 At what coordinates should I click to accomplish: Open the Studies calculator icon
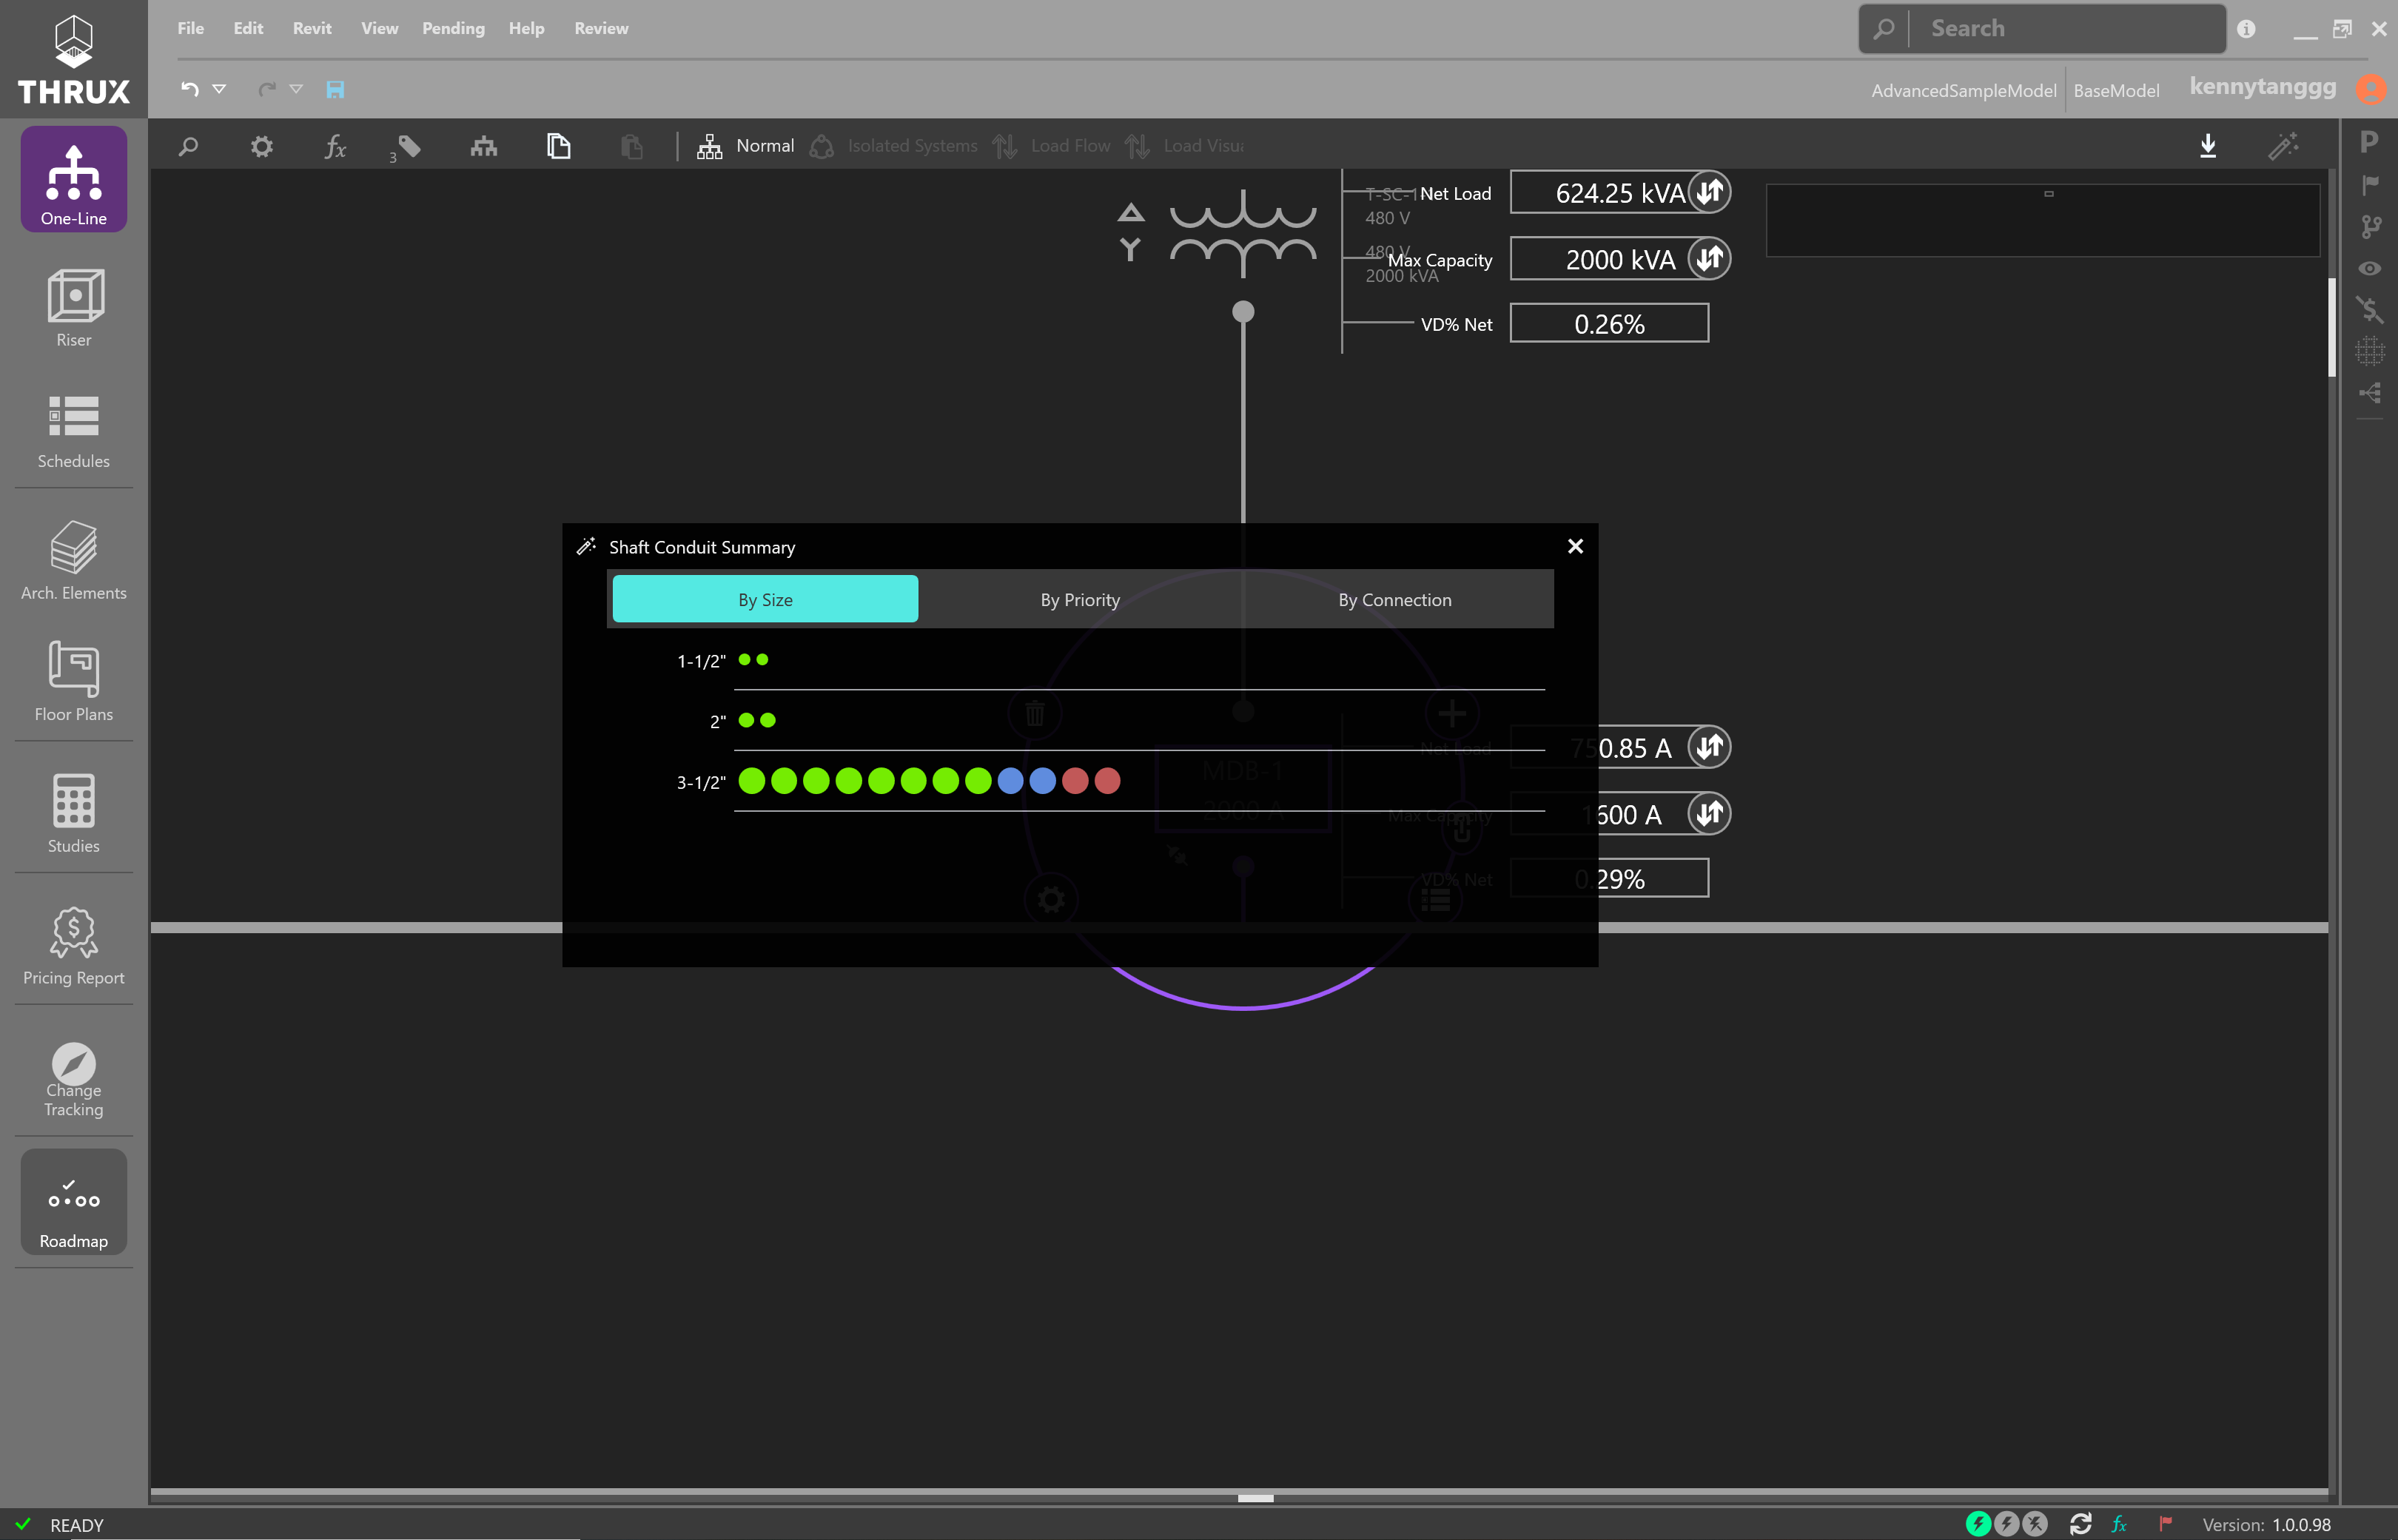coord(74,800)
